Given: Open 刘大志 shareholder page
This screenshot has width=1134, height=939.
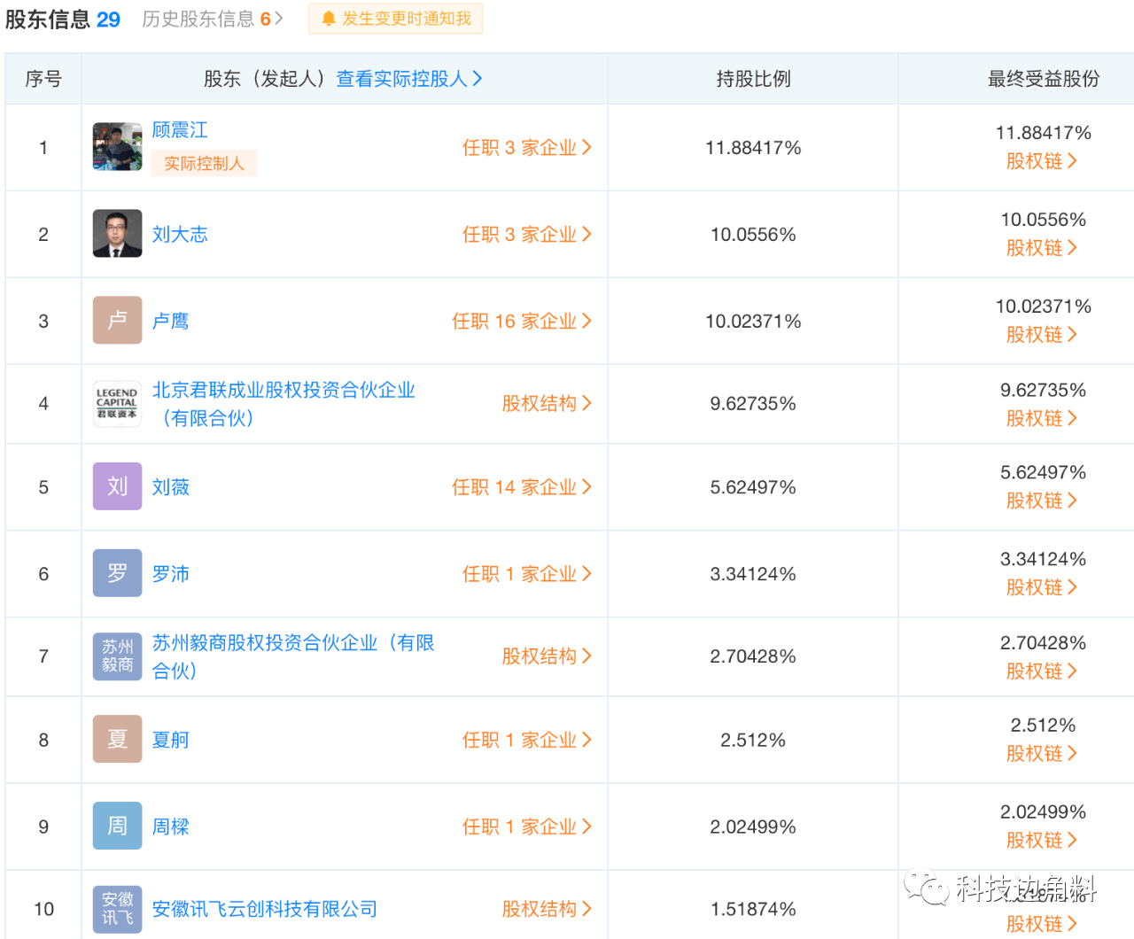Looking at the screenshot, I should coord(180,235).
